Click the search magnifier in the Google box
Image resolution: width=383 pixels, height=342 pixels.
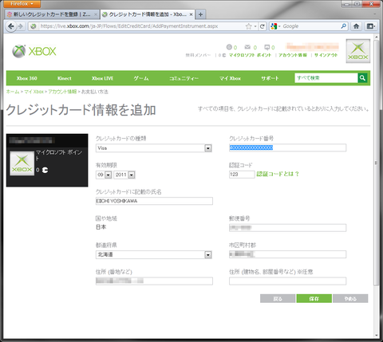343,26
